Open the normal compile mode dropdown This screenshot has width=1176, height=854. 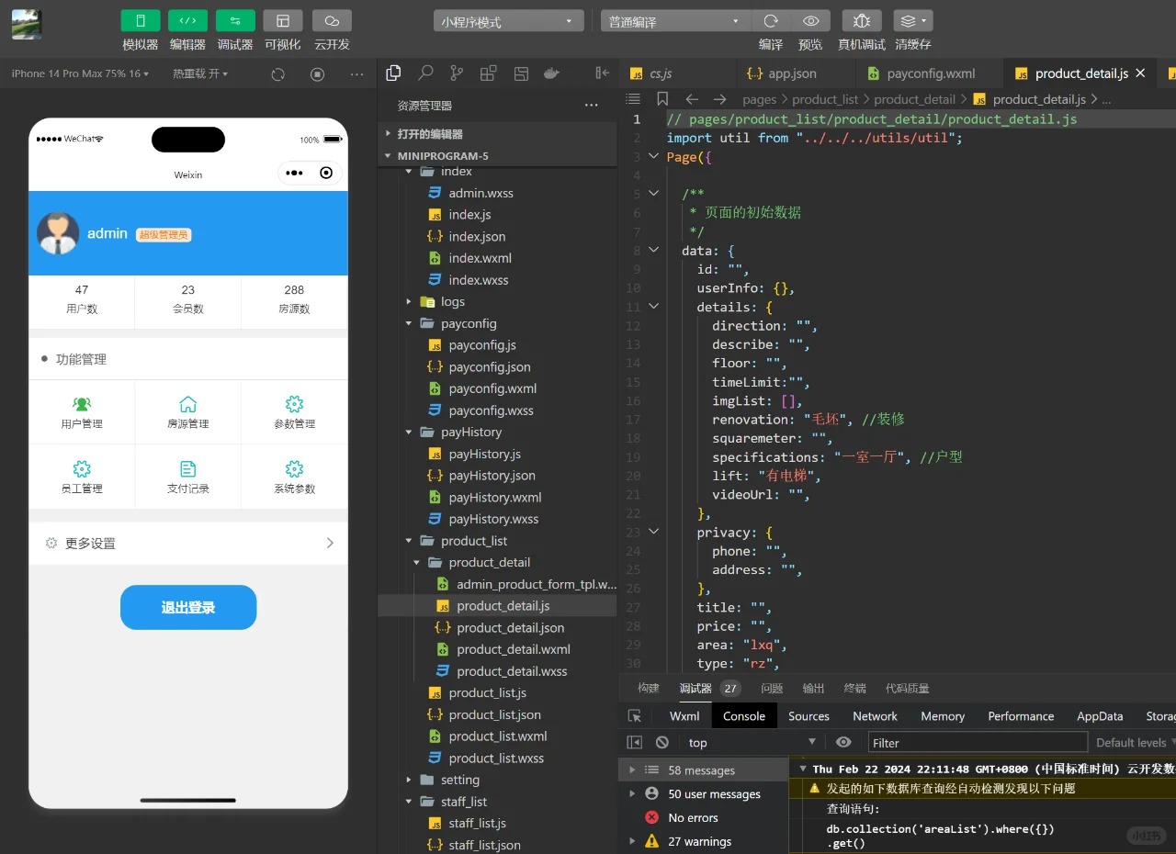tap(675, 21)
